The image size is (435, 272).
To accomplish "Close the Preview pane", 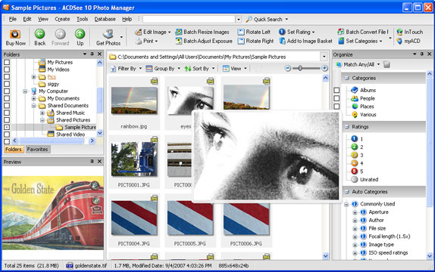I will click(x=99, y=162).
